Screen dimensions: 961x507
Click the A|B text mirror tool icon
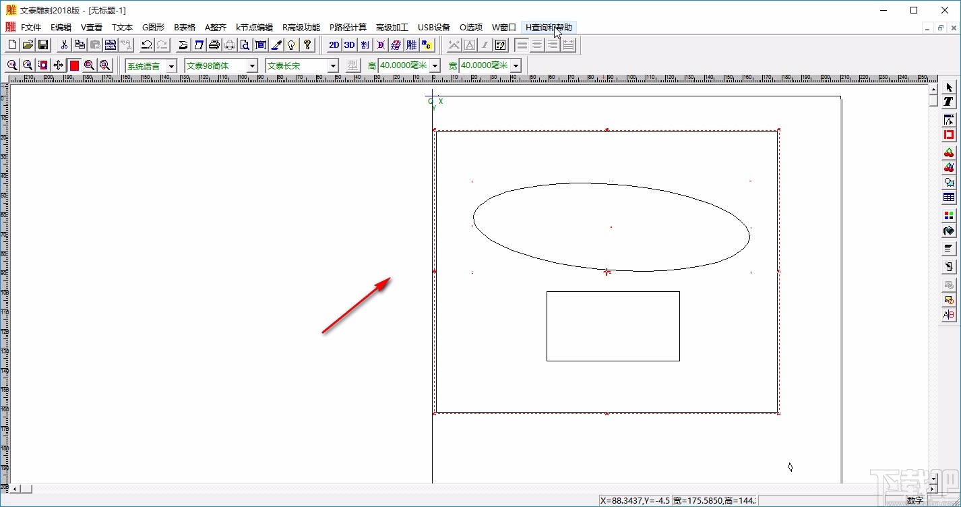click(949, 315)
